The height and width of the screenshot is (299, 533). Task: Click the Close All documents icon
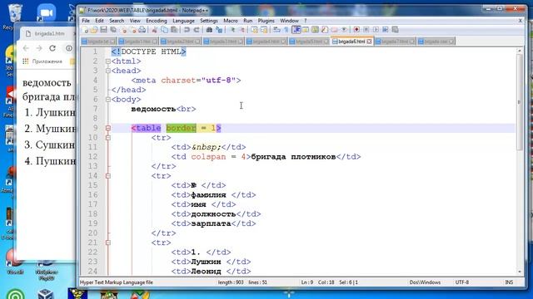click(133, 30)
